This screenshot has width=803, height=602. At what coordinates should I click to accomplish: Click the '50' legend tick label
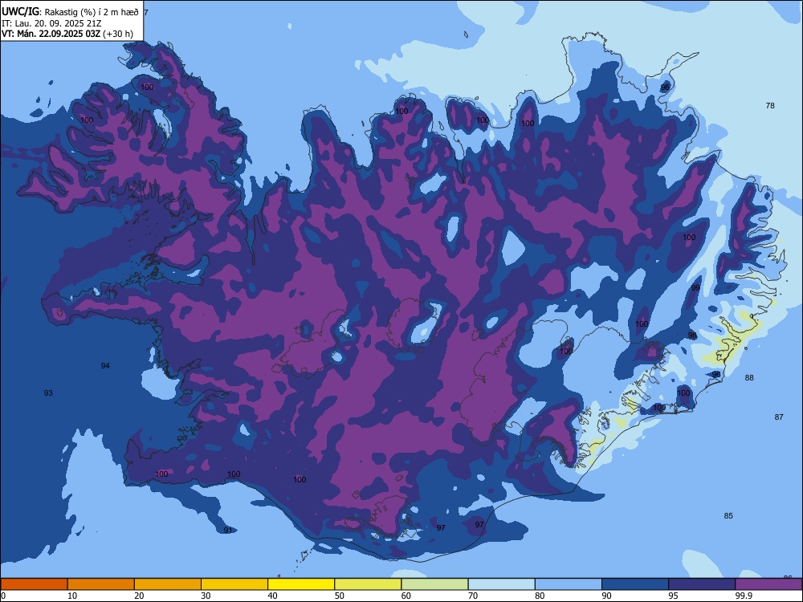pyautogui.click(x=339, y=596)
